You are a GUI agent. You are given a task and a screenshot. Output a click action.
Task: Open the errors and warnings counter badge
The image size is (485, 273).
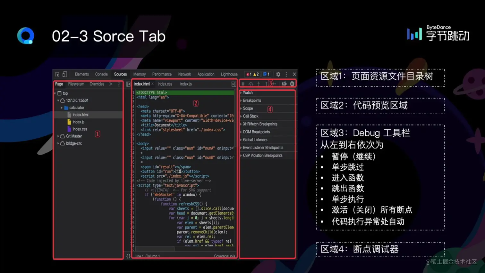tap(252, 74)
